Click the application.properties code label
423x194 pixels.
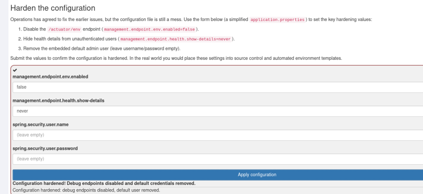tap(278, 20)
